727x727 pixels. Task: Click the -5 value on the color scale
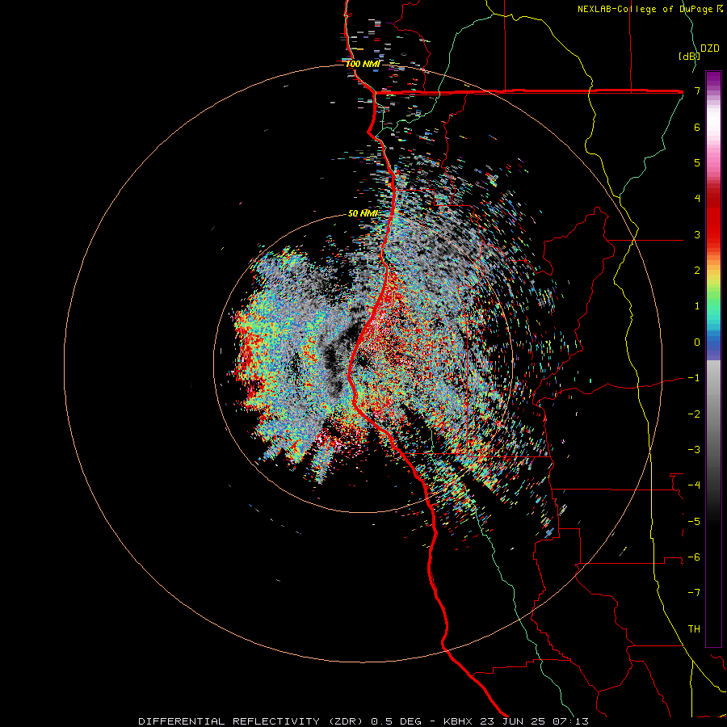click(x=694, y=521)
